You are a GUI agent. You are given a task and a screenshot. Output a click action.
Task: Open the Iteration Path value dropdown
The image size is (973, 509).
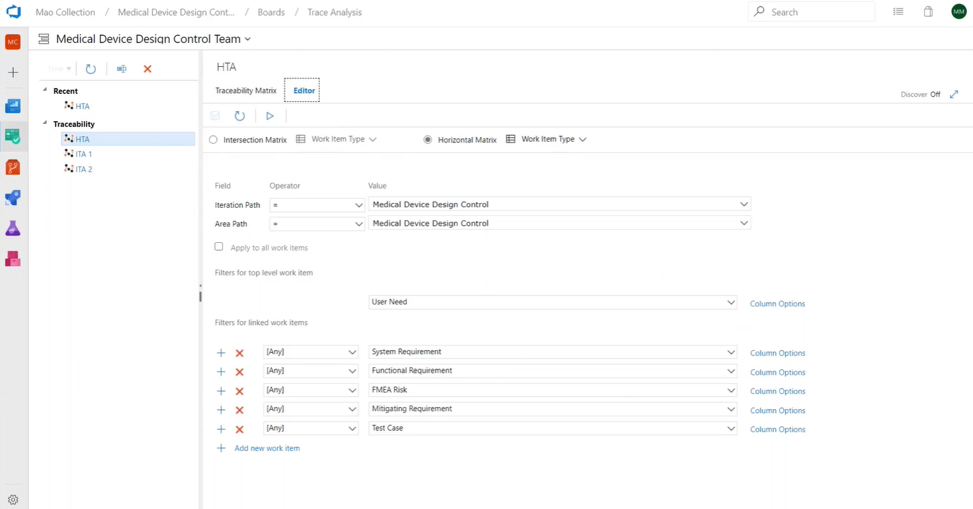(743, 204)
